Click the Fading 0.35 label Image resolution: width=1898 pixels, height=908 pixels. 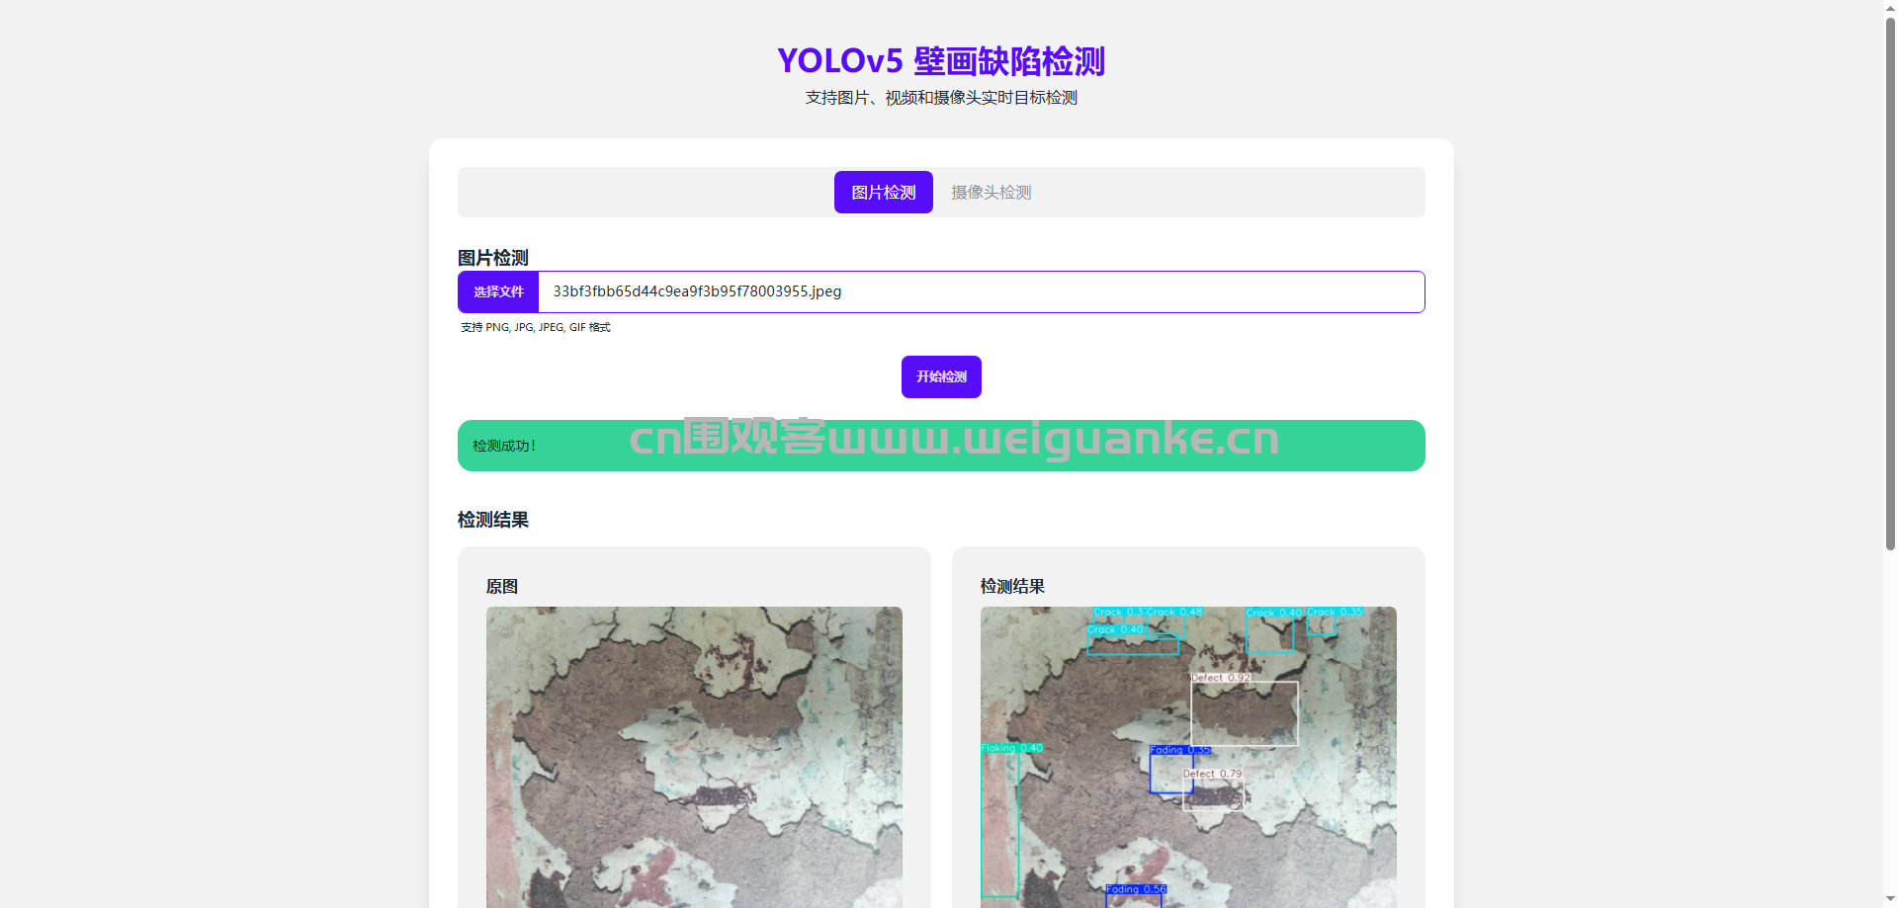tap(1178, 750)
